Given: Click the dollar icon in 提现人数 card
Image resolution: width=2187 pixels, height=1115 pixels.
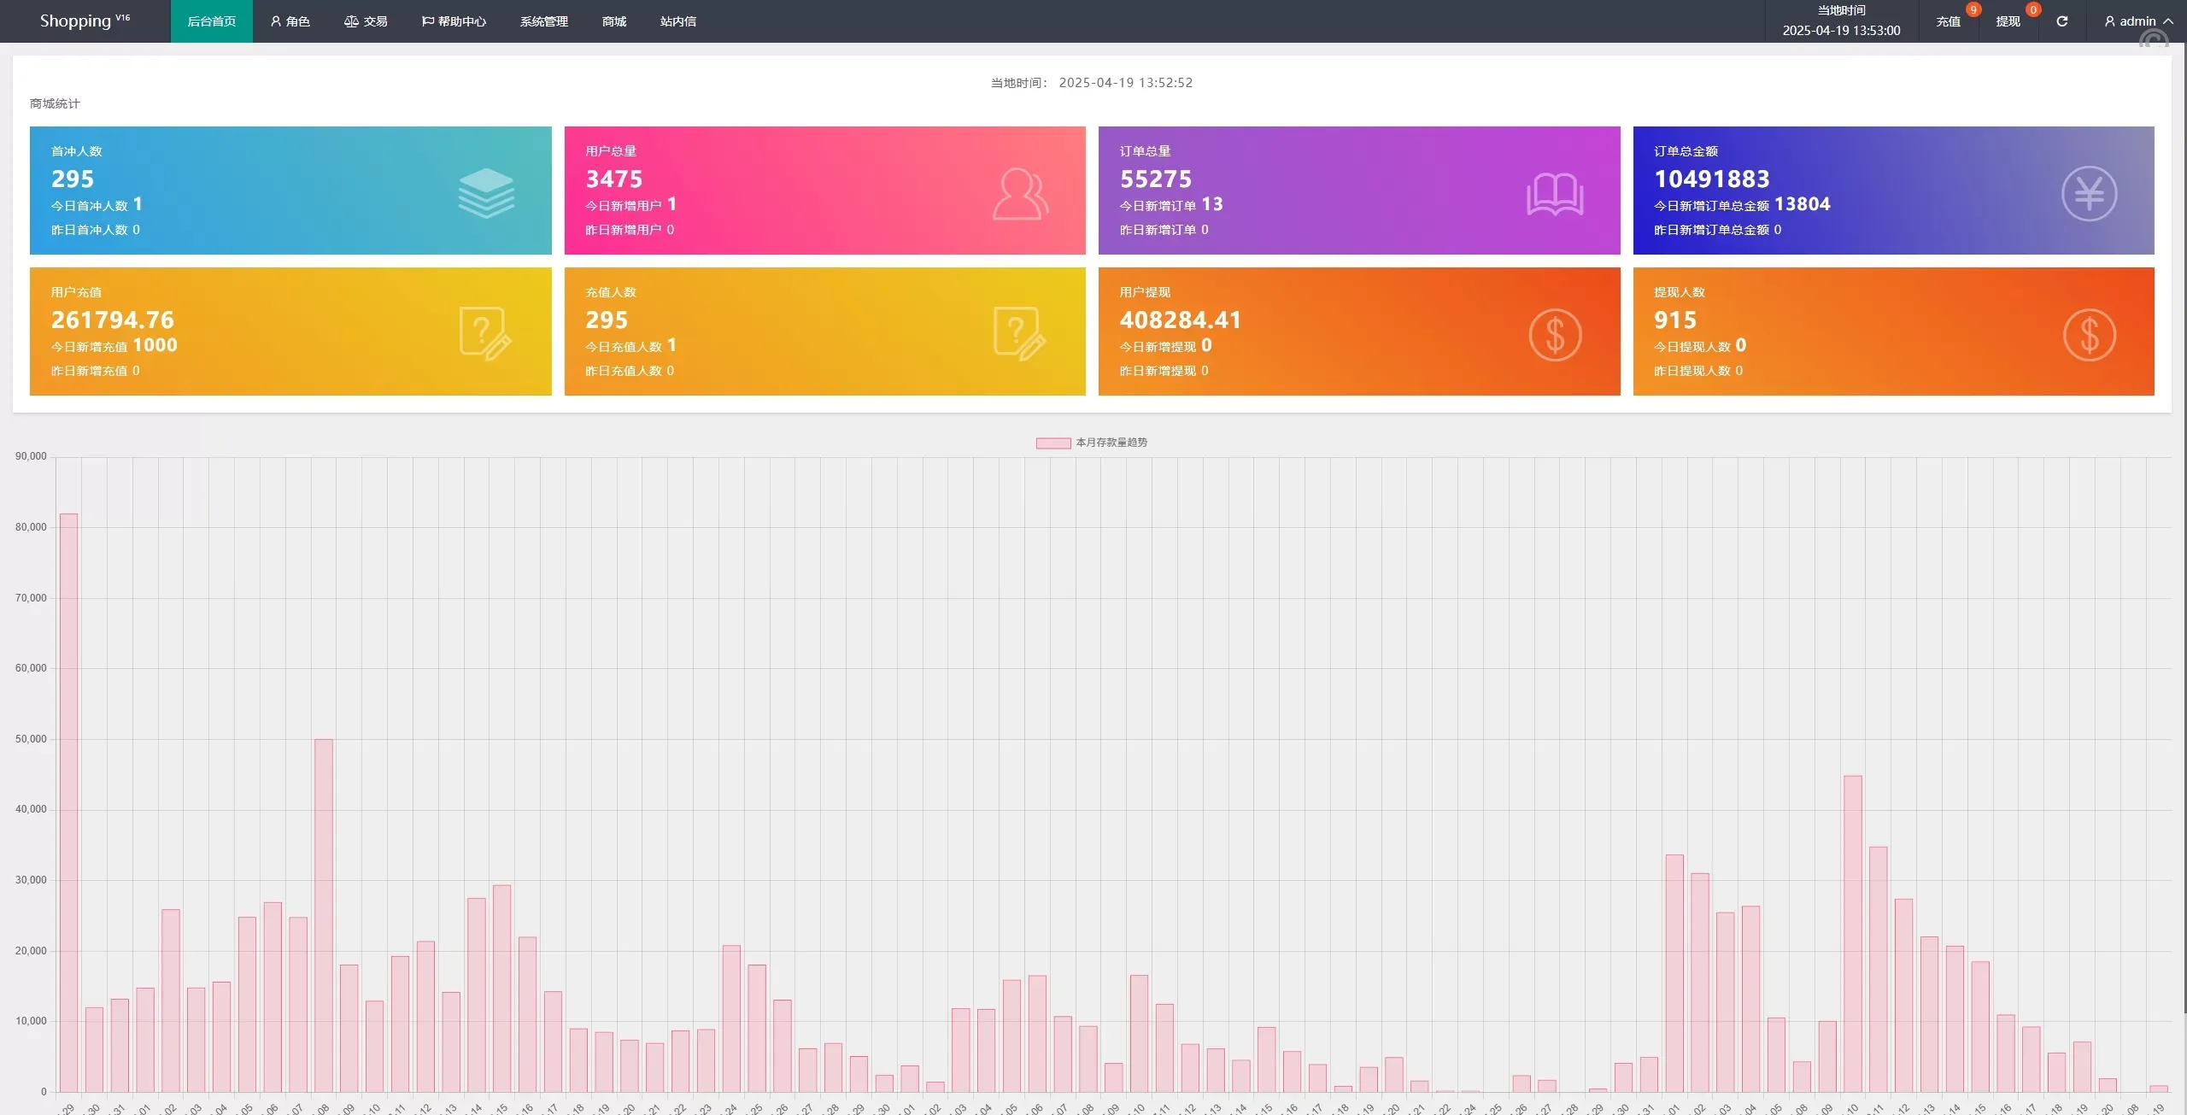Looking at the screenshot, I should 2089,335.
